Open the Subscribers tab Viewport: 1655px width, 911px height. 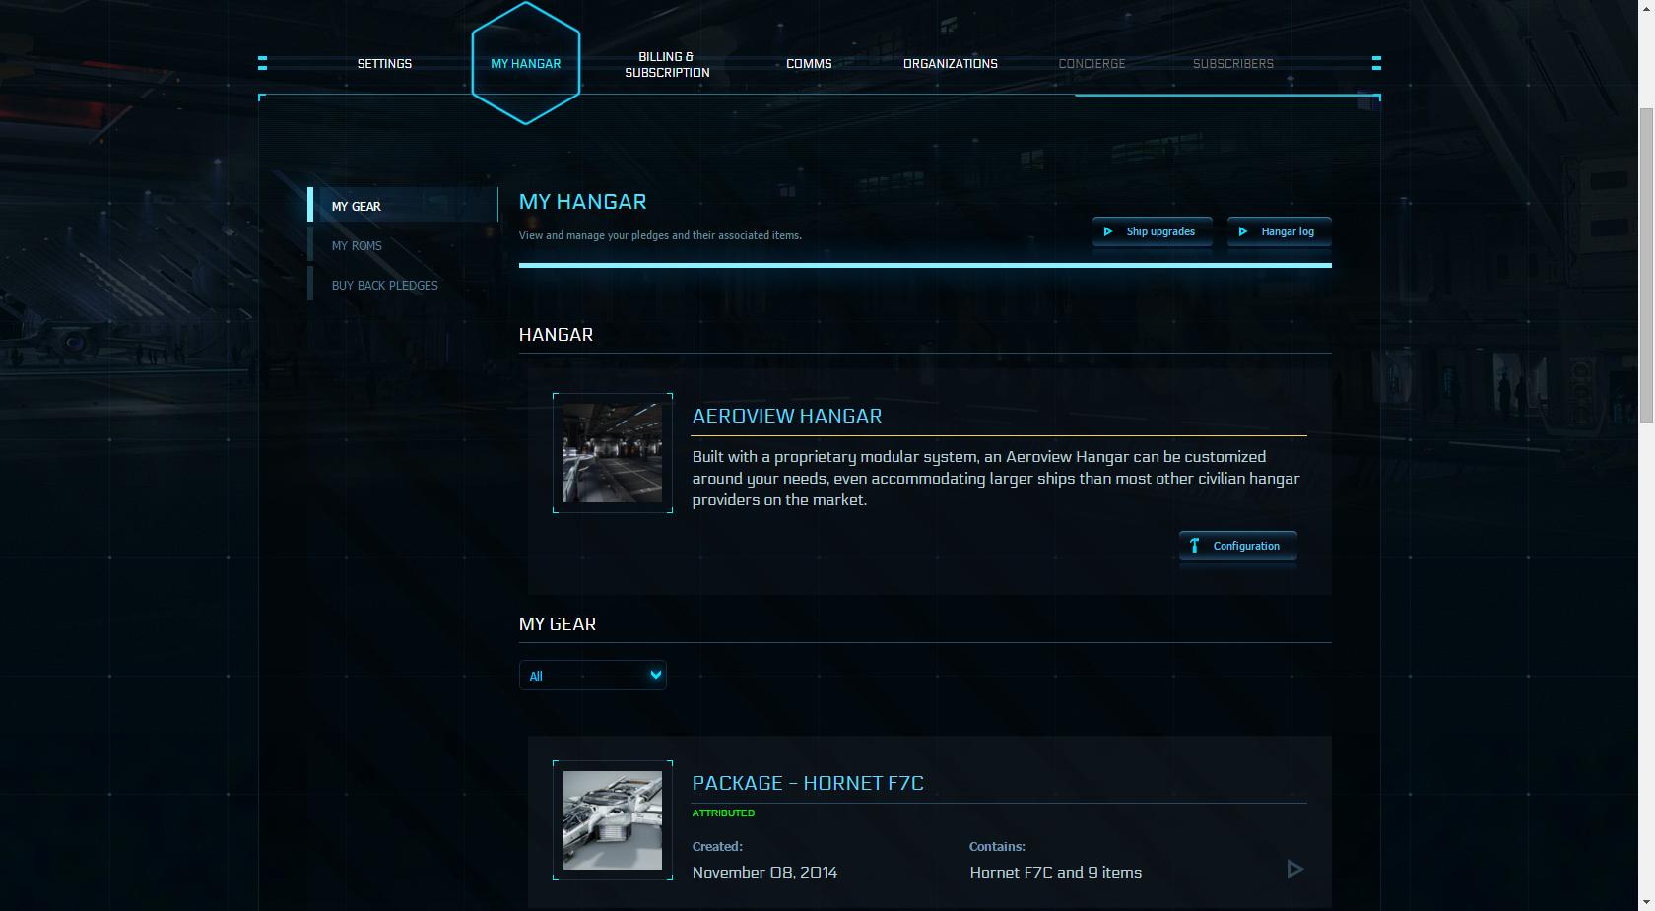(x=1233, y=64)
